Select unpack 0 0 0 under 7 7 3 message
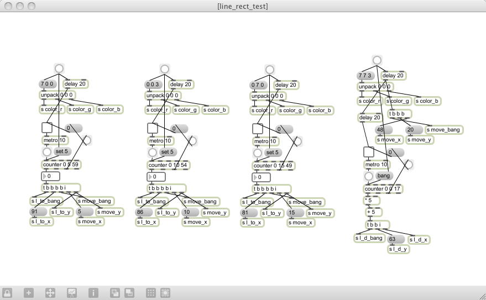The image size is (486, 300). pos(375,87)
